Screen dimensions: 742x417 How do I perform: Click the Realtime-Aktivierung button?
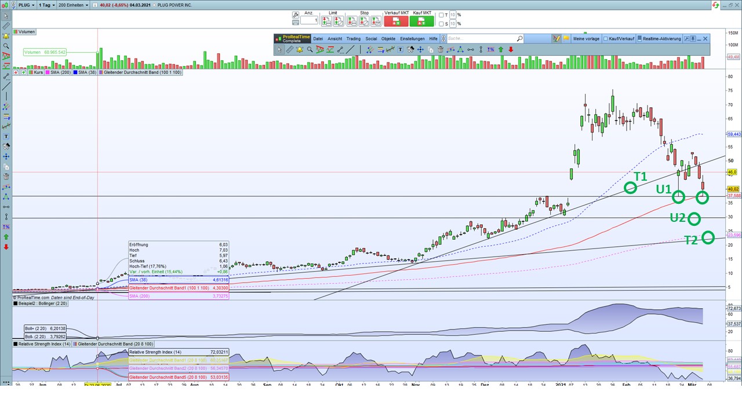659,39
